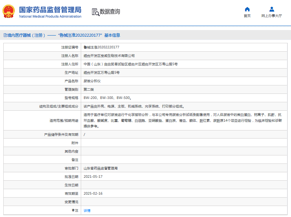Click the 结构及组成/主要组成成分 label

58,106
